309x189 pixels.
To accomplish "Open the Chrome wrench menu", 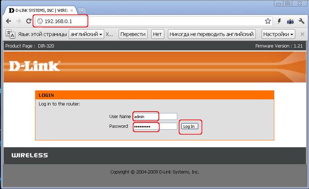I will click(301, 21).
